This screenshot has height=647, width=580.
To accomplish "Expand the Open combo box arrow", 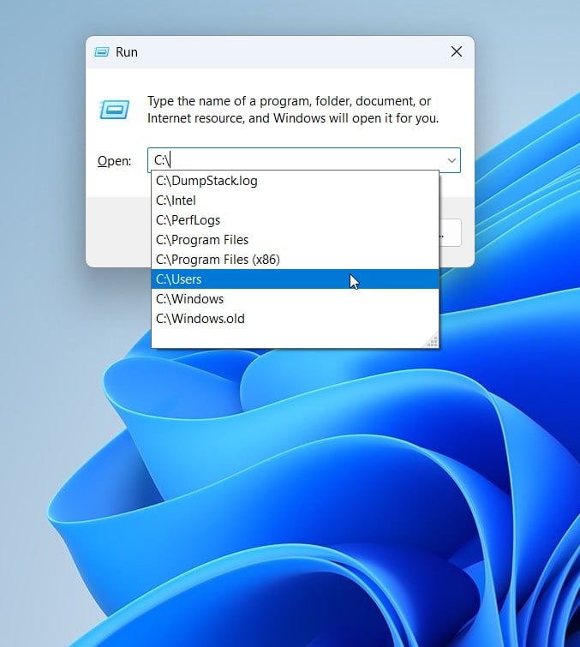I will [x=451, y=160].
